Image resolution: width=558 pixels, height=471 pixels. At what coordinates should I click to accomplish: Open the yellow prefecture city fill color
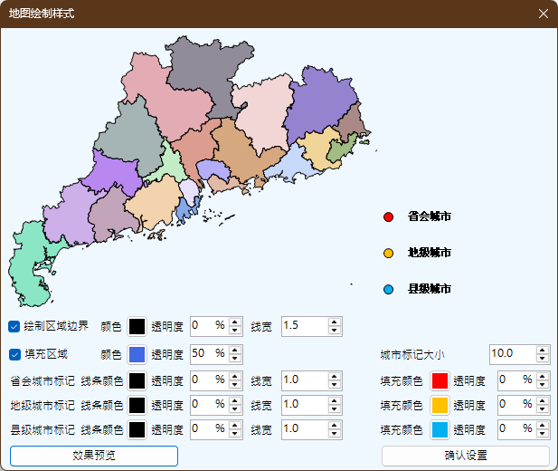(440, 404)
